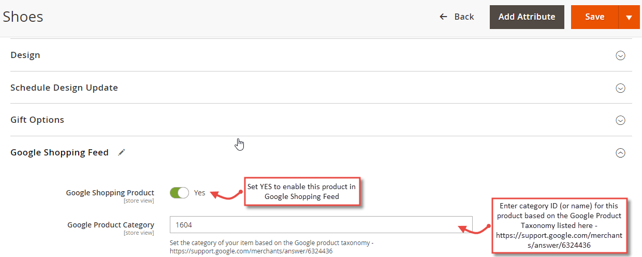This screenshot has height=257, width=642.
Task: Expand the Schedule Design Update chevron
Action: pyautogui.click(x=620, y=88)
